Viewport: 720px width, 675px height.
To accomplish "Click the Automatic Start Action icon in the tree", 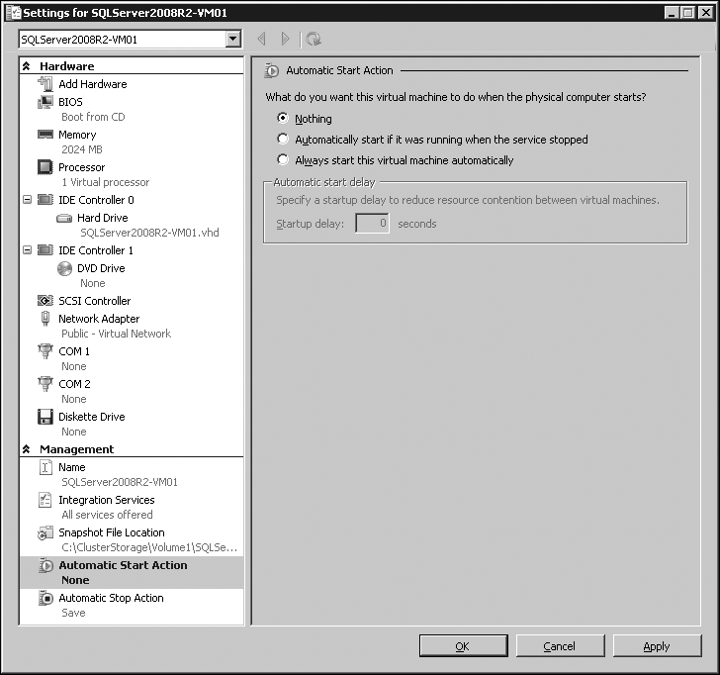I will pyautogui.click(x=45, y=566).
